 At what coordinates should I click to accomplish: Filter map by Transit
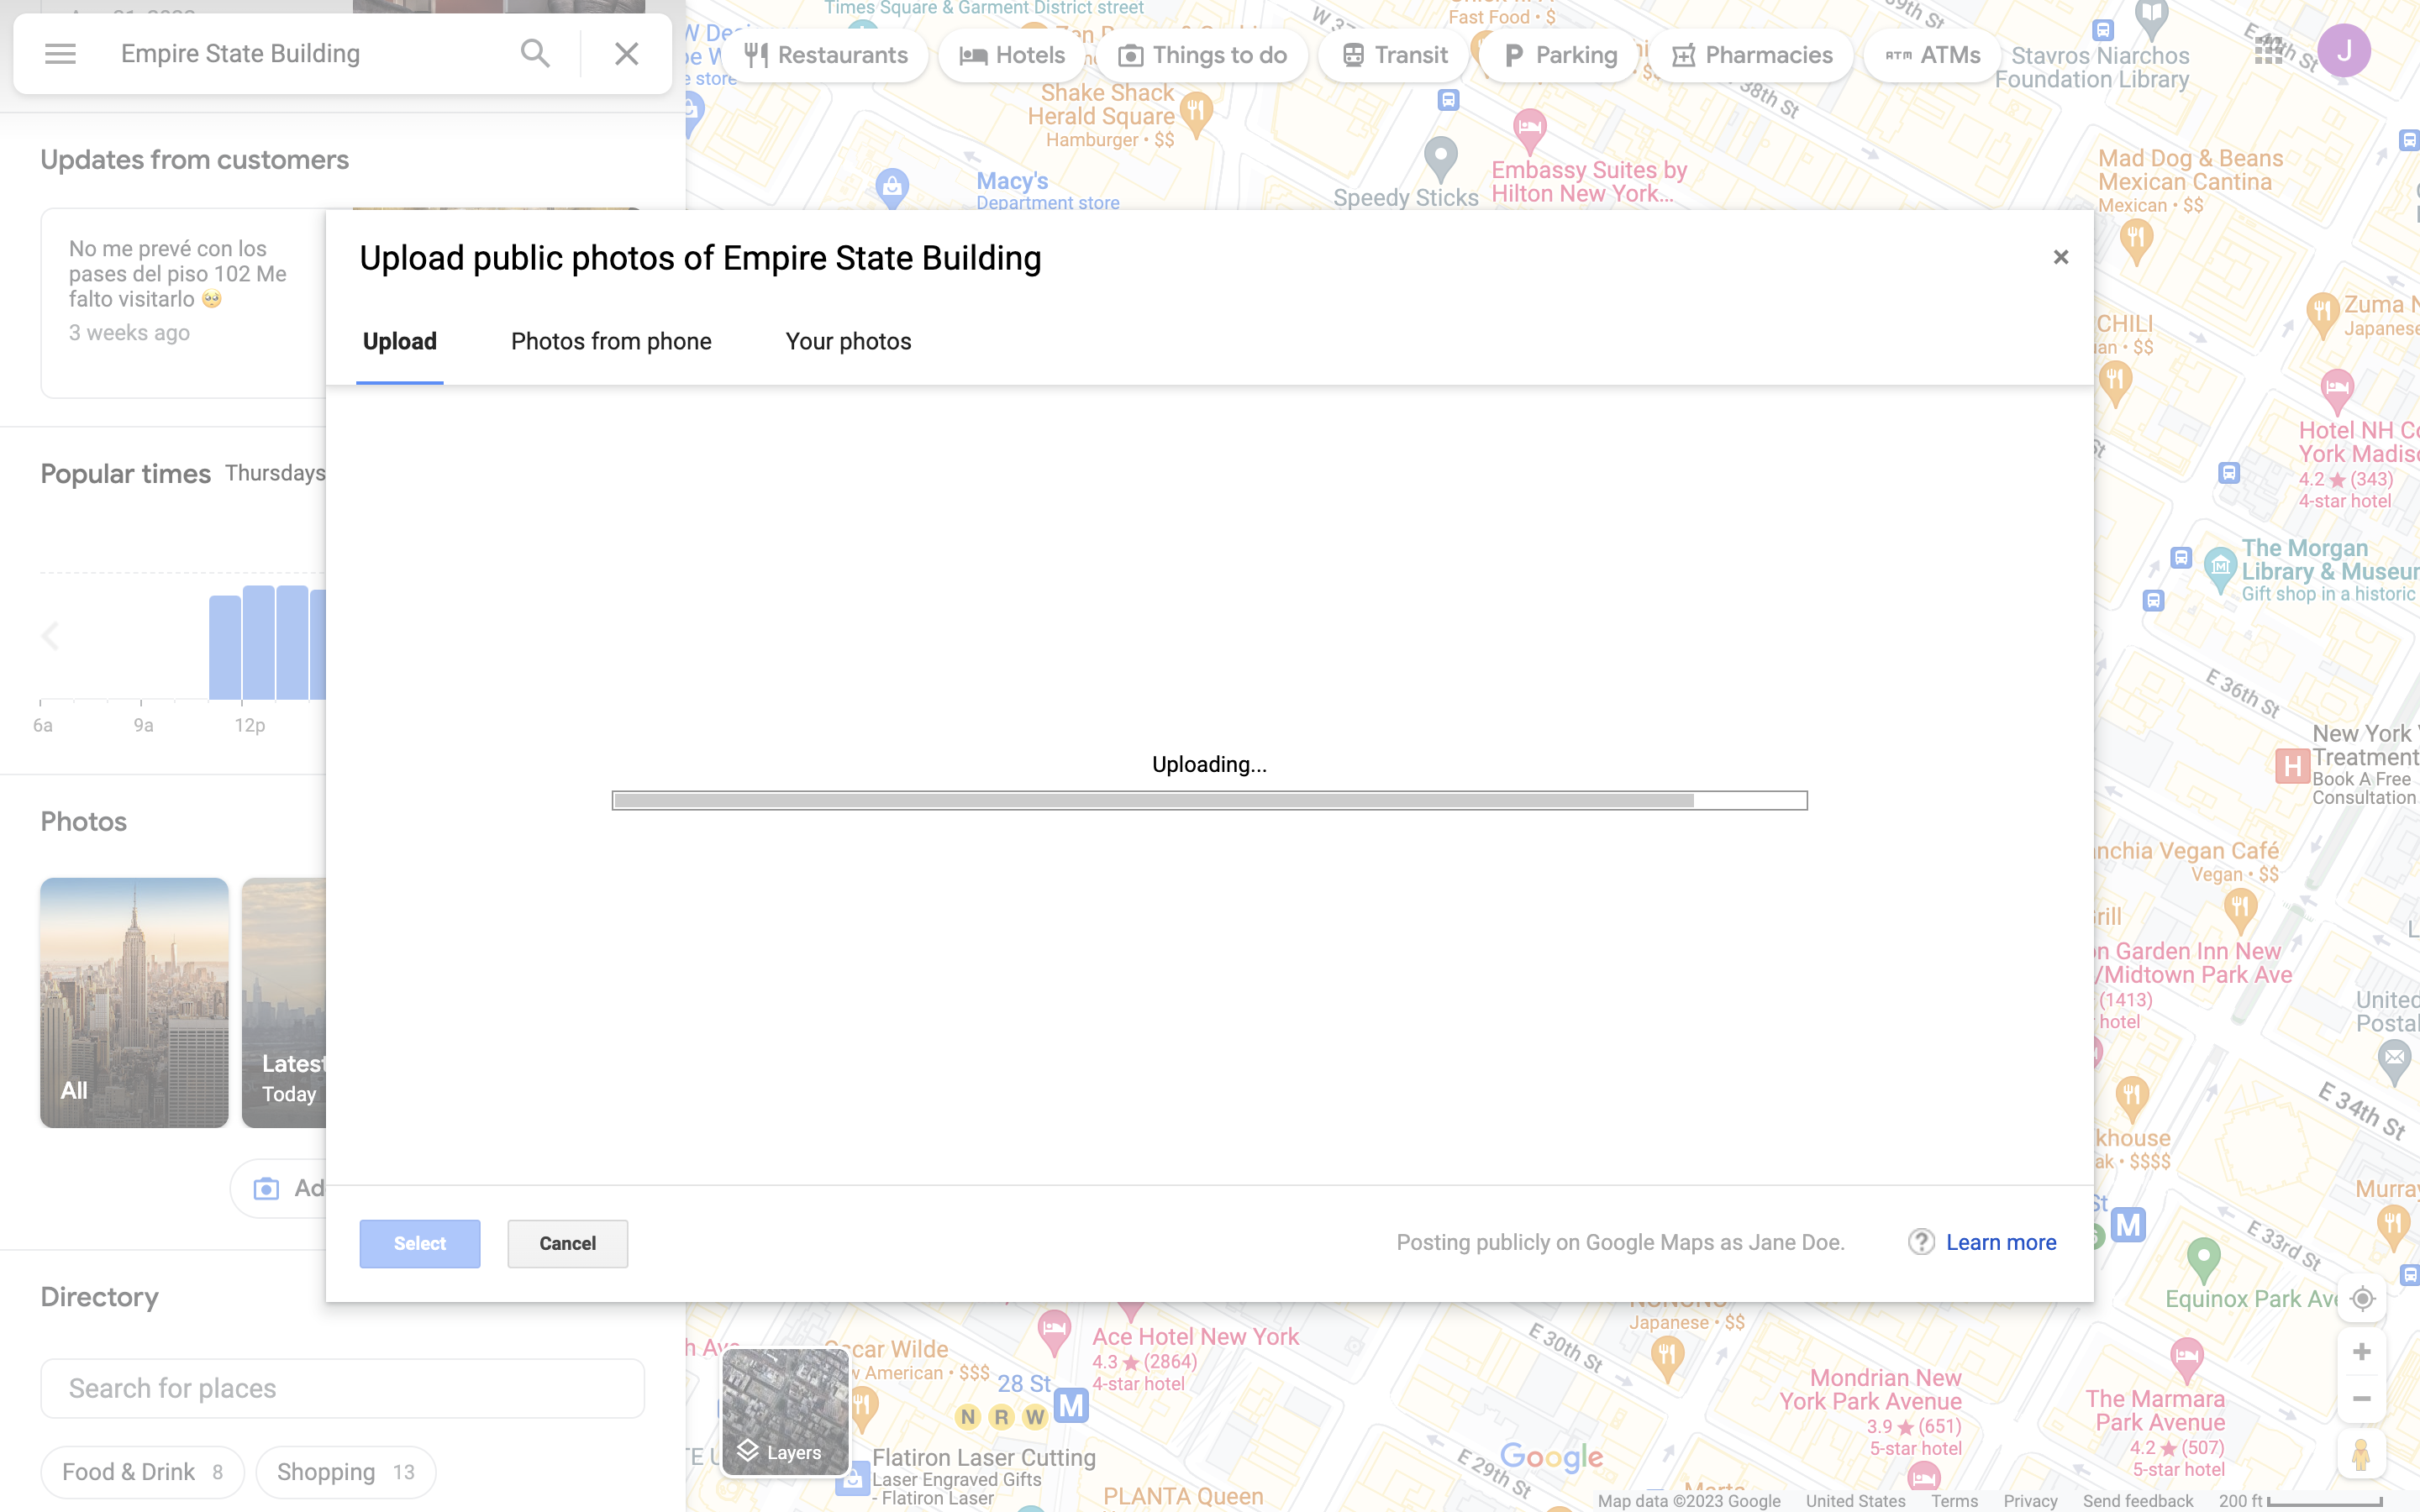click(1394, 55)
